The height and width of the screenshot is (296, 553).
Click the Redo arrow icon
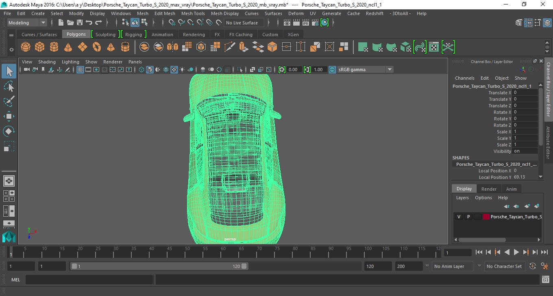tap(98, 23)
